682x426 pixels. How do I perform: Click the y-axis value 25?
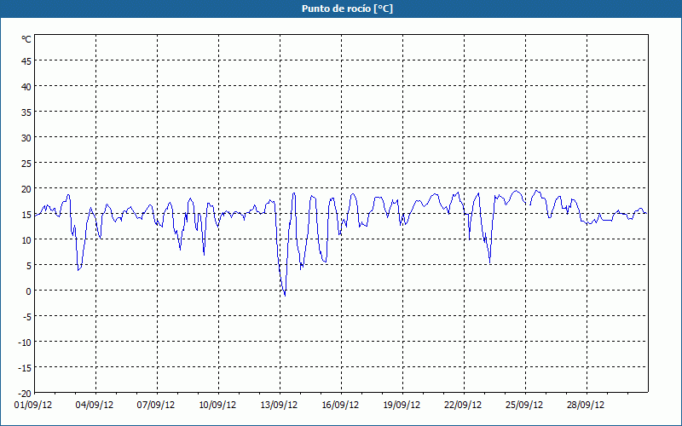(26, 164)
